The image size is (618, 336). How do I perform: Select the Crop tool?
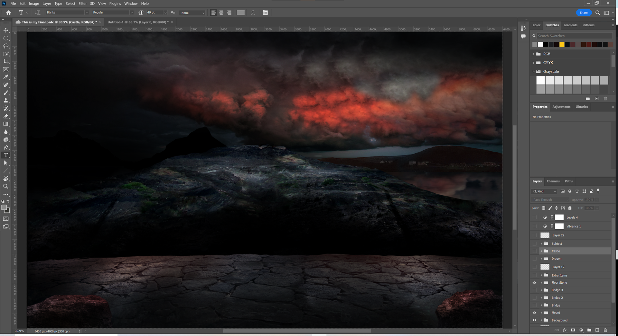click(x=6, y=61)
